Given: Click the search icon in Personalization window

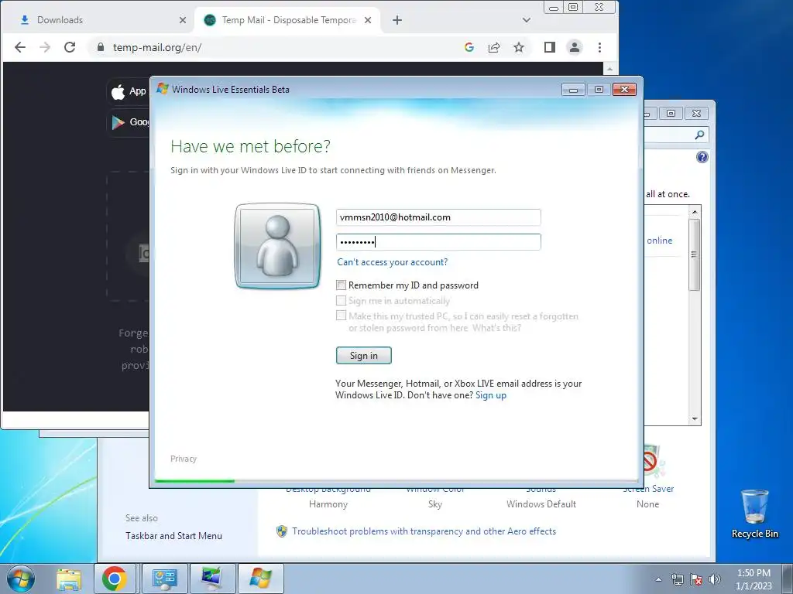Looking at the screenshot, I should [x=699, y=135].
